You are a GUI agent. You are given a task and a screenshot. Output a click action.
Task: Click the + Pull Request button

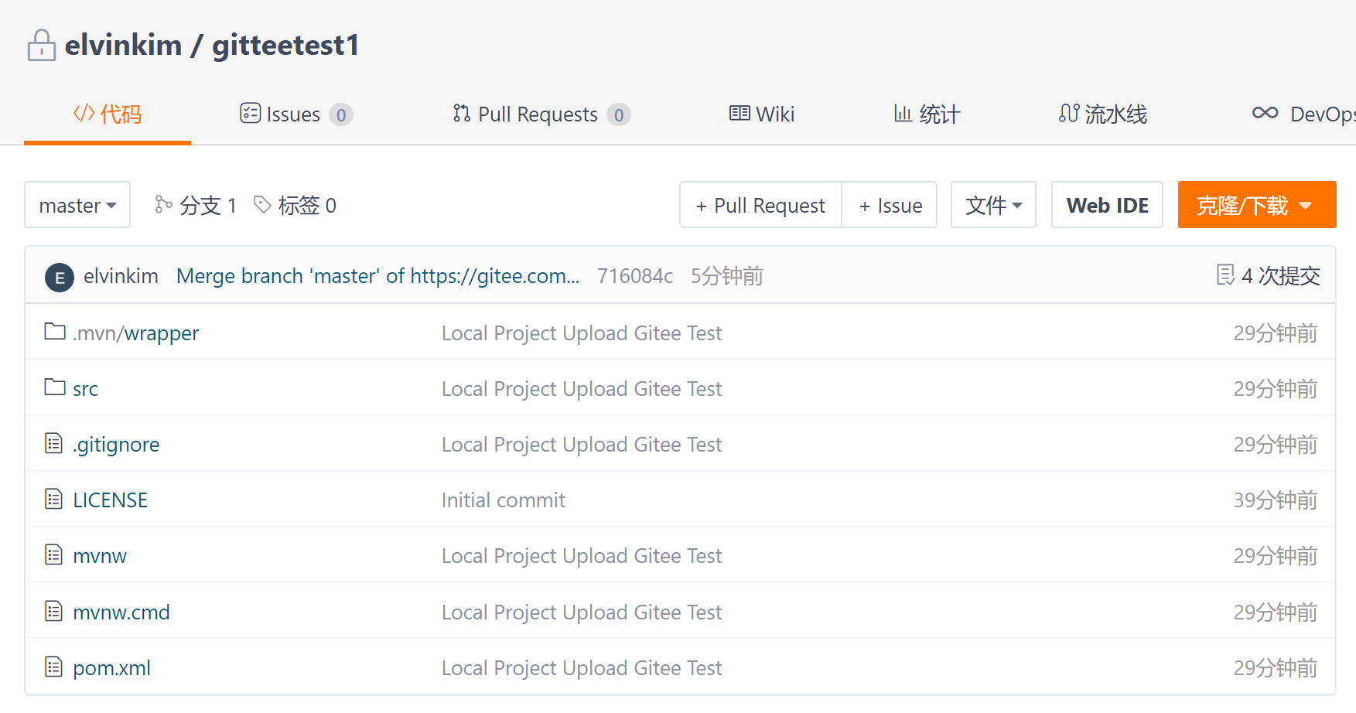pos(760,205)
